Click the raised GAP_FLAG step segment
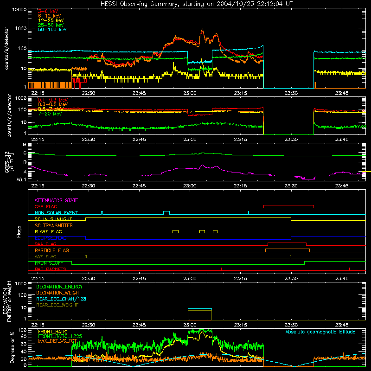Image resolution: width=371 pixels, height=371 pixels. click(288, 205)
